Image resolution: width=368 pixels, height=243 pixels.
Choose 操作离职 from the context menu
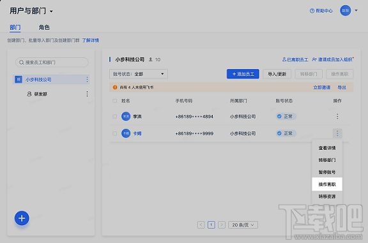(327, 184)
